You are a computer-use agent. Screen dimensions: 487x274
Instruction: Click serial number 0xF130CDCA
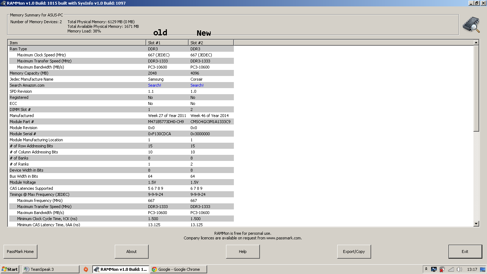[159, 134]
